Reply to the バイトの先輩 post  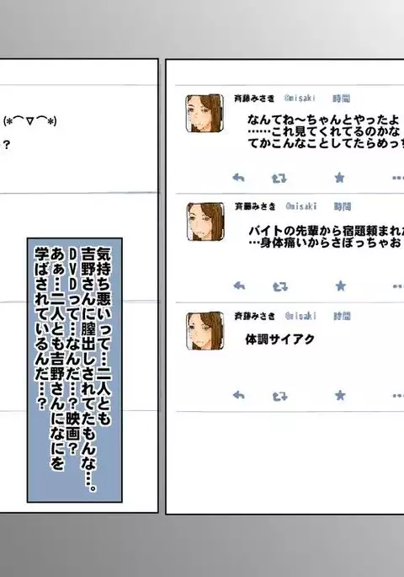point(239,286)
